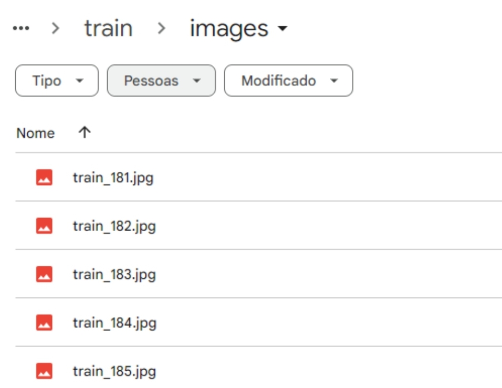Select the train_182.jpg file name
The height and width of the screenshot is (388, 502).
click(x=114, y=227)
